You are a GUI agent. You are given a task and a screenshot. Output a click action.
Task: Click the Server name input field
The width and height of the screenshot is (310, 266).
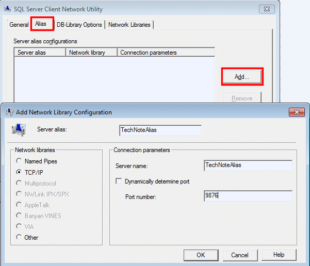(x=248, y=165)
